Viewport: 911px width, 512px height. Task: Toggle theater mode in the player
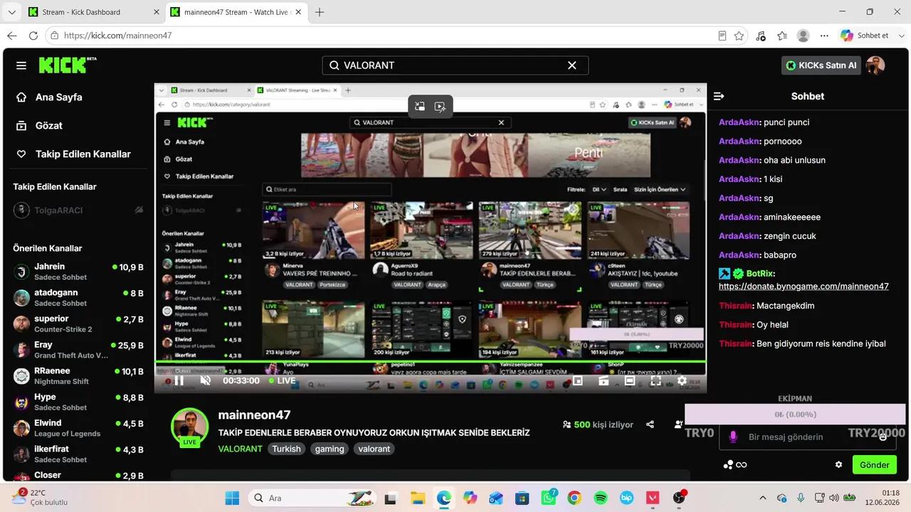coord(630,380)
